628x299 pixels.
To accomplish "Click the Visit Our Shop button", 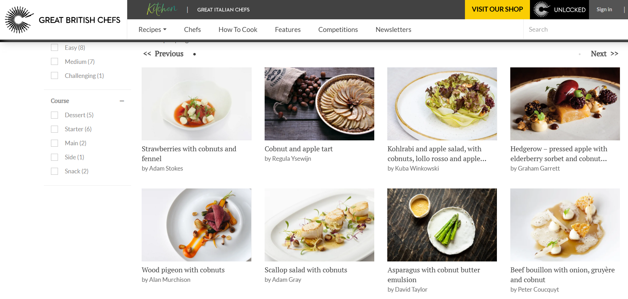I will click(497, 9).
